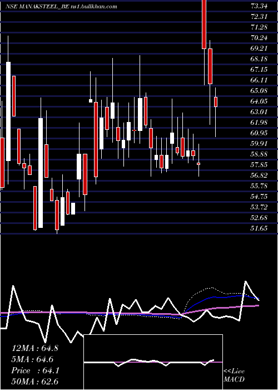The width and height of the screenshot is (278, 390).
Task: Click the 50MA : 62.6 readout
Action: [35, 381]
